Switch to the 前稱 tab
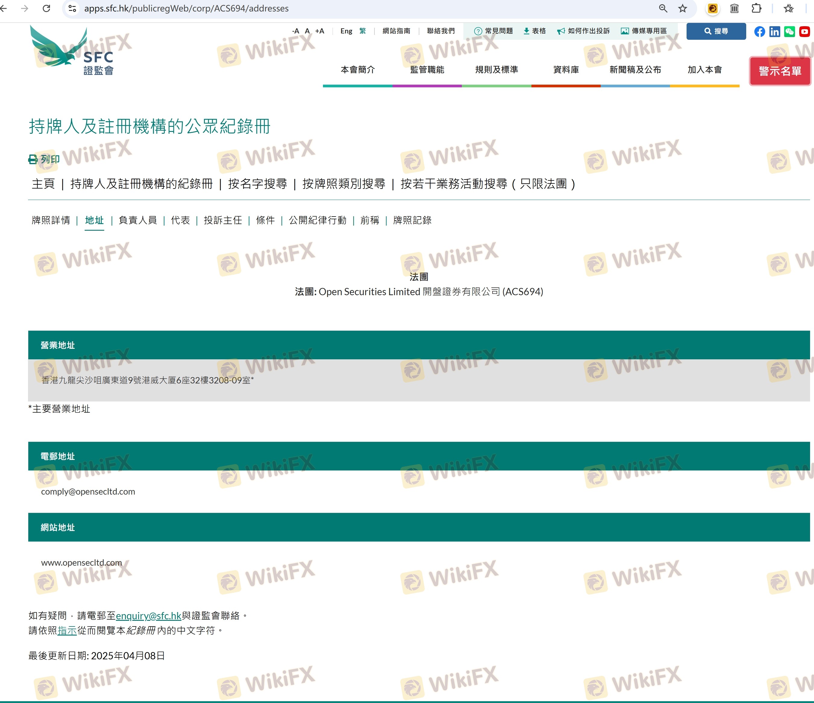Image resolution: width=814 pixels, height=703 pixels. 370,220
